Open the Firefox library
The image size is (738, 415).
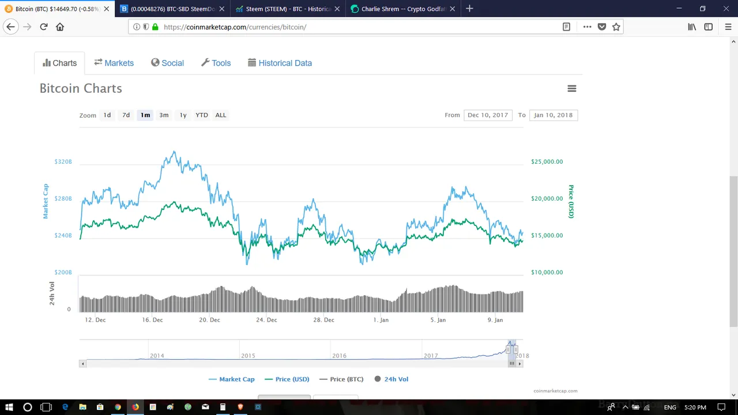pyautogui.click(x=692, y=27)
